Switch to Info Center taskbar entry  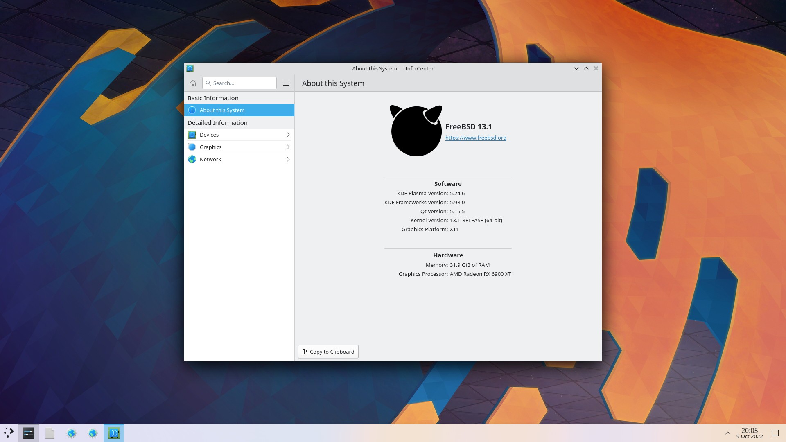(114, 433)
